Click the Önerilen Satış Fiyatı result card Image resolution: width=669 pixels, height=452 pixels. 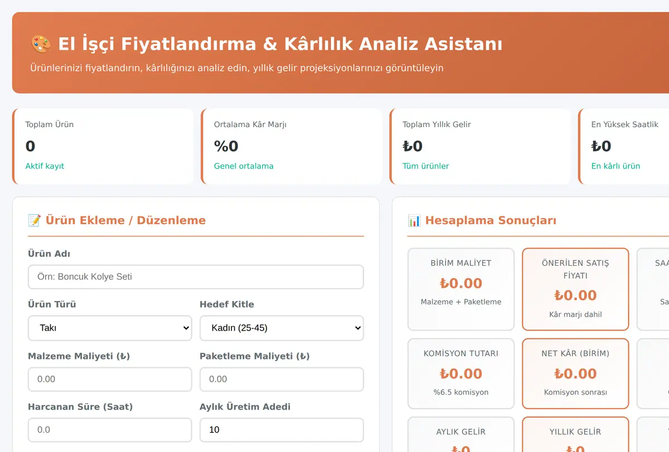(575, 289)
